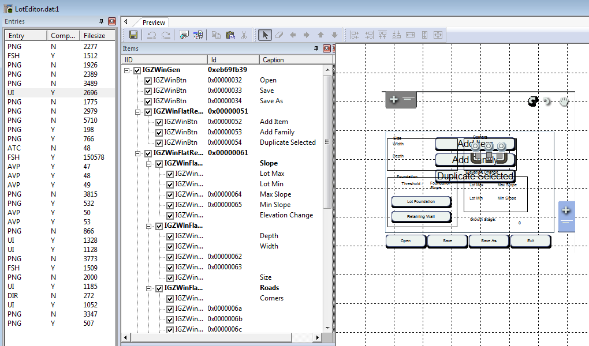Click the toolbar icon left of Copy
This screenshot has height=346, width=589.
click(198, 35)
